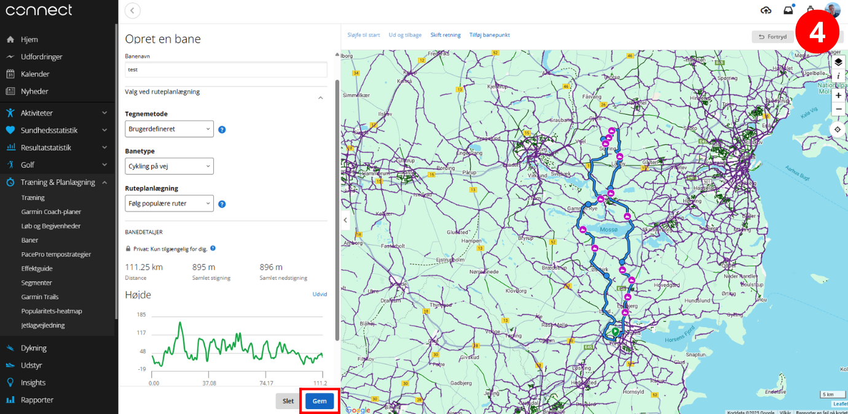The height and width of the screenshot is (414, 848).
Task: Open the Følg populære ruter dropdown
Action: point(169,203)
